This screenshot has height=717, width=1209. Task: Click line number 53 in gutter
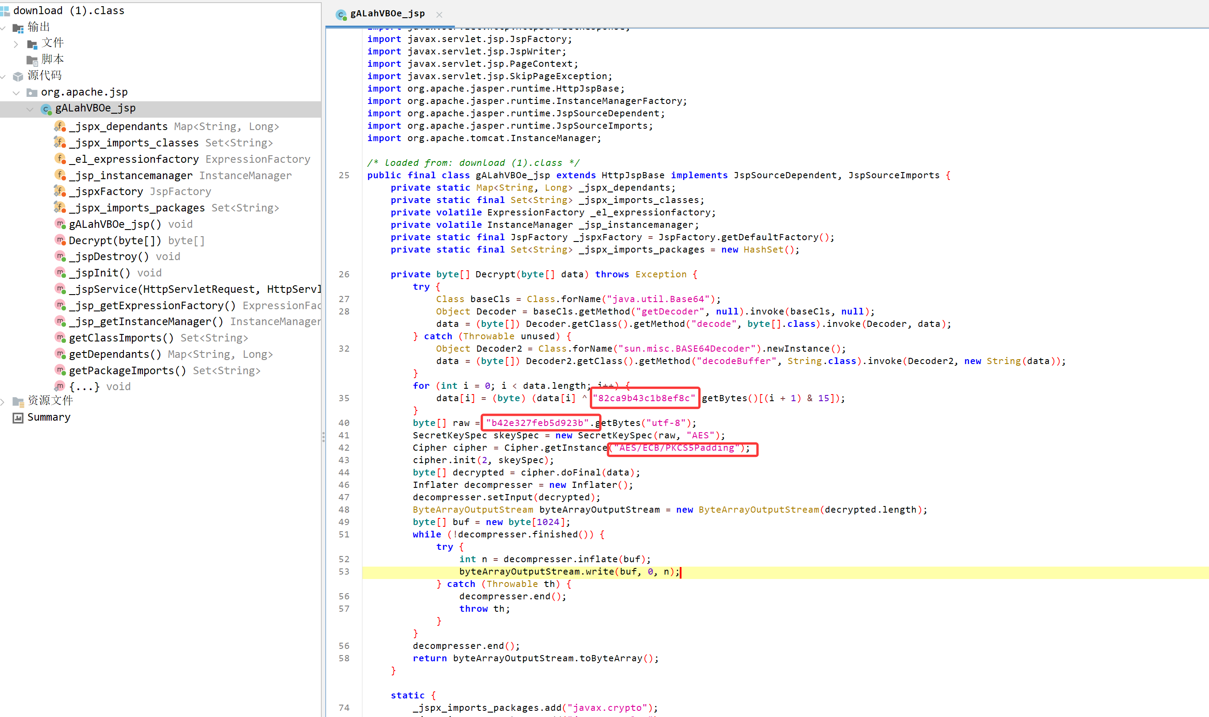point(344,571)
